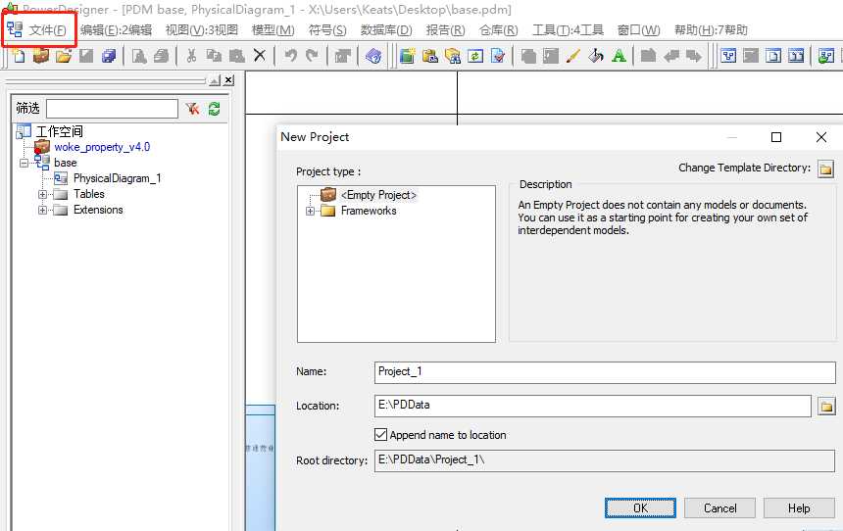Expand the Tables folder node
Image resolution: width=843 pixels, height=531 pixels.
click(x=42, y=194)
